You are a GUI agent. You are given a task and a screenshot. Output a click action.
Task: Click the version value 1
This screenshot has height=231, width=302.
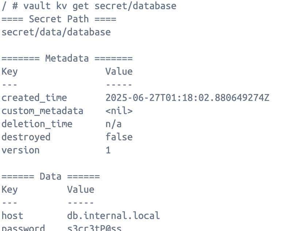pyautogui.click(x=108, y=150)
